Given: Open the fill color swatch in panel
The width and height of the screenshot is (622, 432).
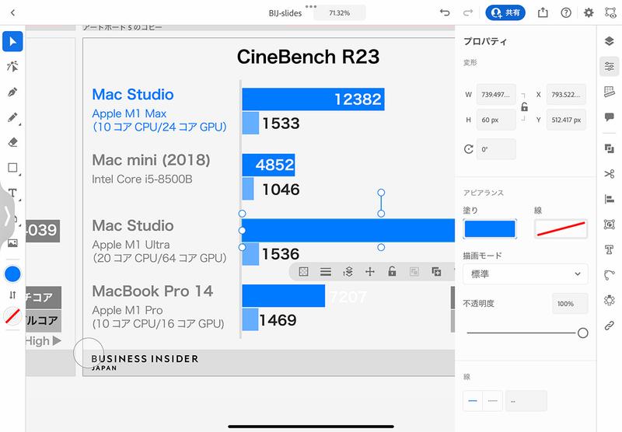Looking at the screenshot, I should click(490, 228).
